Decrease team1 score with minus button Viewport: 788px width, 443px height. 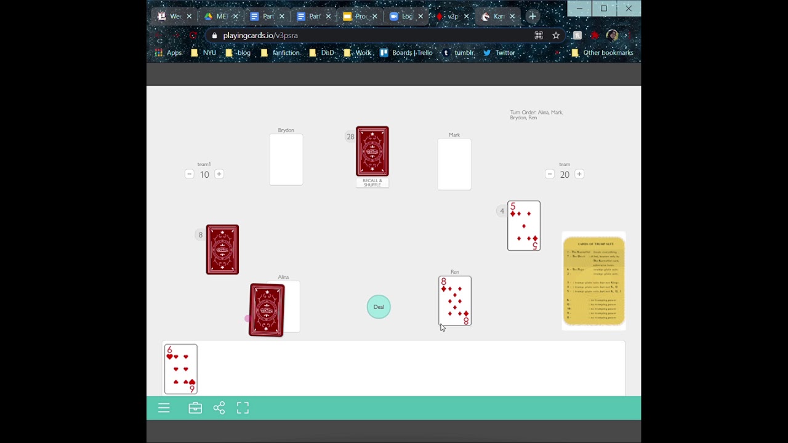pos(190,174)
